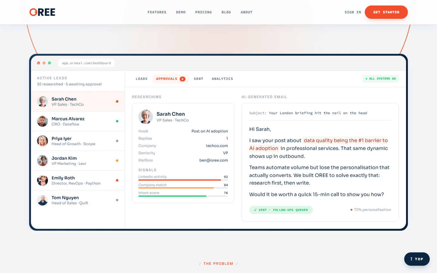Click Jordan Kim's orange status dot
Viewport: 437px width, 273px height.
[117, 161]
